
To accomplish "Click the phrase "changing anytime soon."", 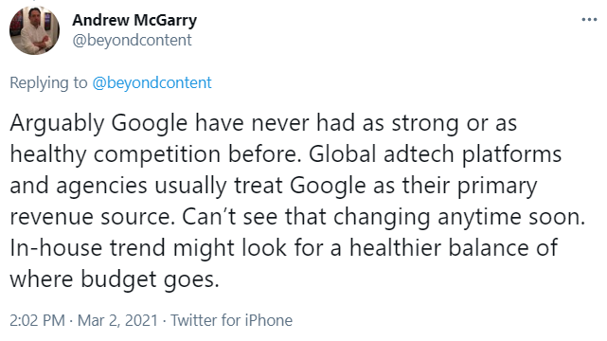I will [x=459, y=218].
